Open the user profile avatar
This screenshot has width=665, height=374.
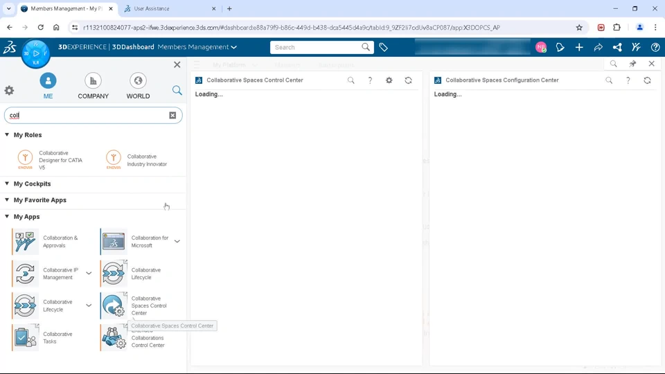tap(541, 48)
